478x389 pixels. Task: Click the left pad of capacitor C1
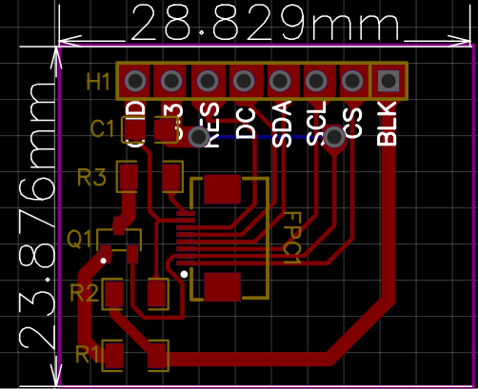[x=134, y=129]
